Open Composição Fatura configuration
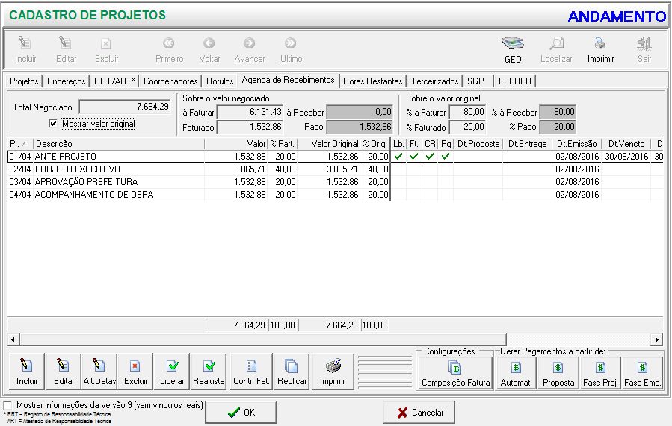This screenshot has height=426, width=672. 455,373
